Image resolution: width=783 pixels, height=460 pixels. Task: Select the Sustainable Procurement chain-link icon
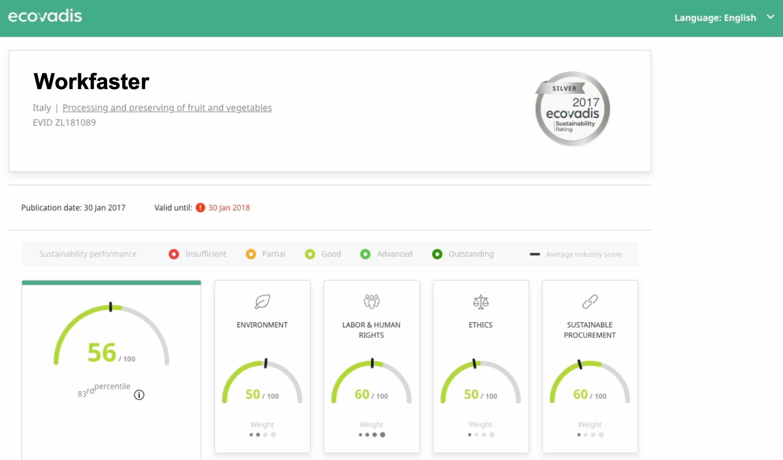[x=590, y=302]
